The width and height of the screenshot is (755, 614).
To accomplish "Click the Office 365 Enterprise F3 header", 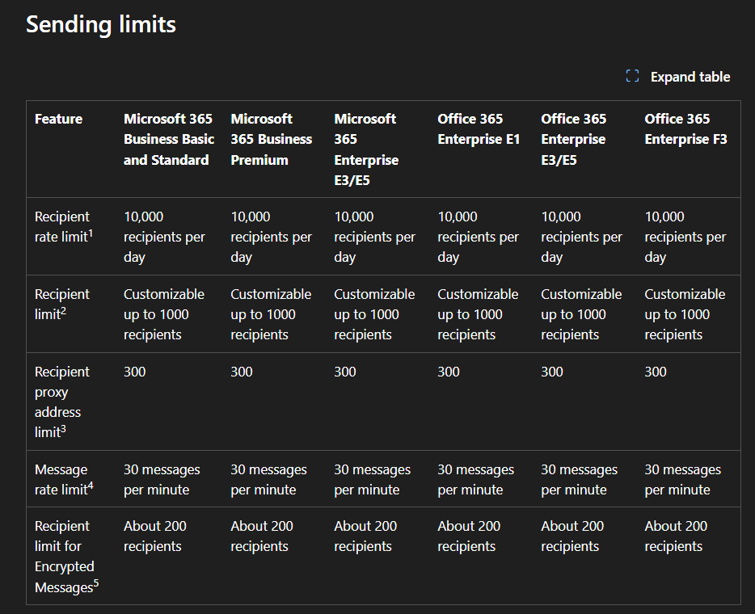I will [x=685, y=129].
